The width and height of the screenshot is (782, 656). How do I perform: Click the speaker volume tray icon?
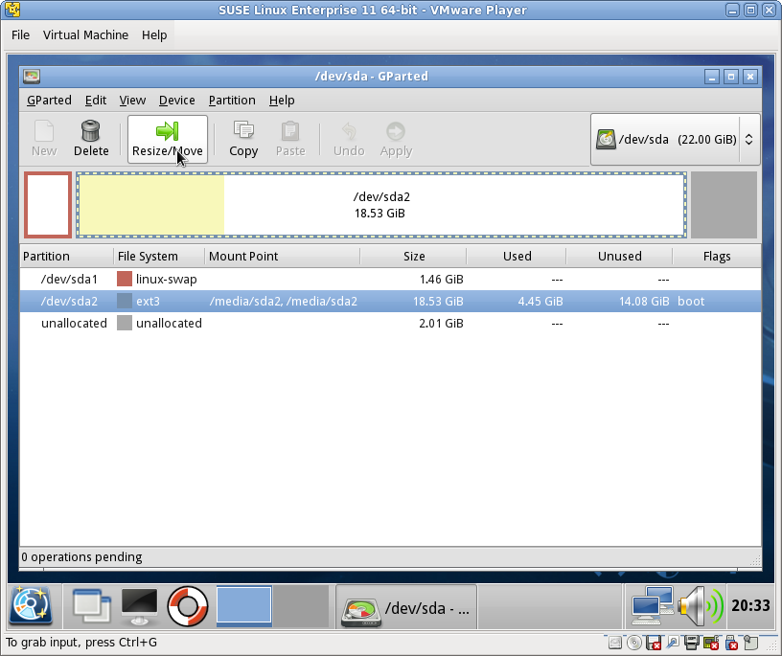pos(701,605)
